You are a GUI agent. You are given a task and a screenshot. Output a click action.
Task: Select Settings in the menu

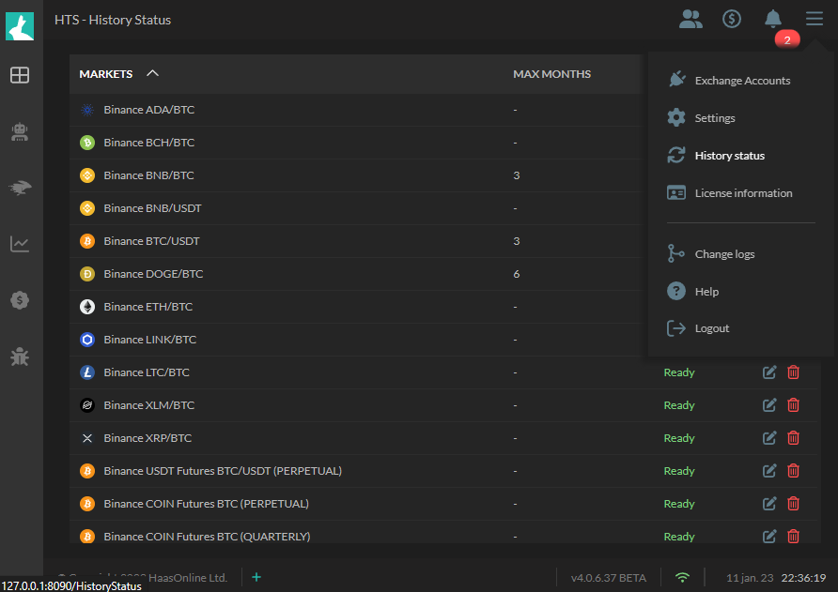[x=715, y=117]
